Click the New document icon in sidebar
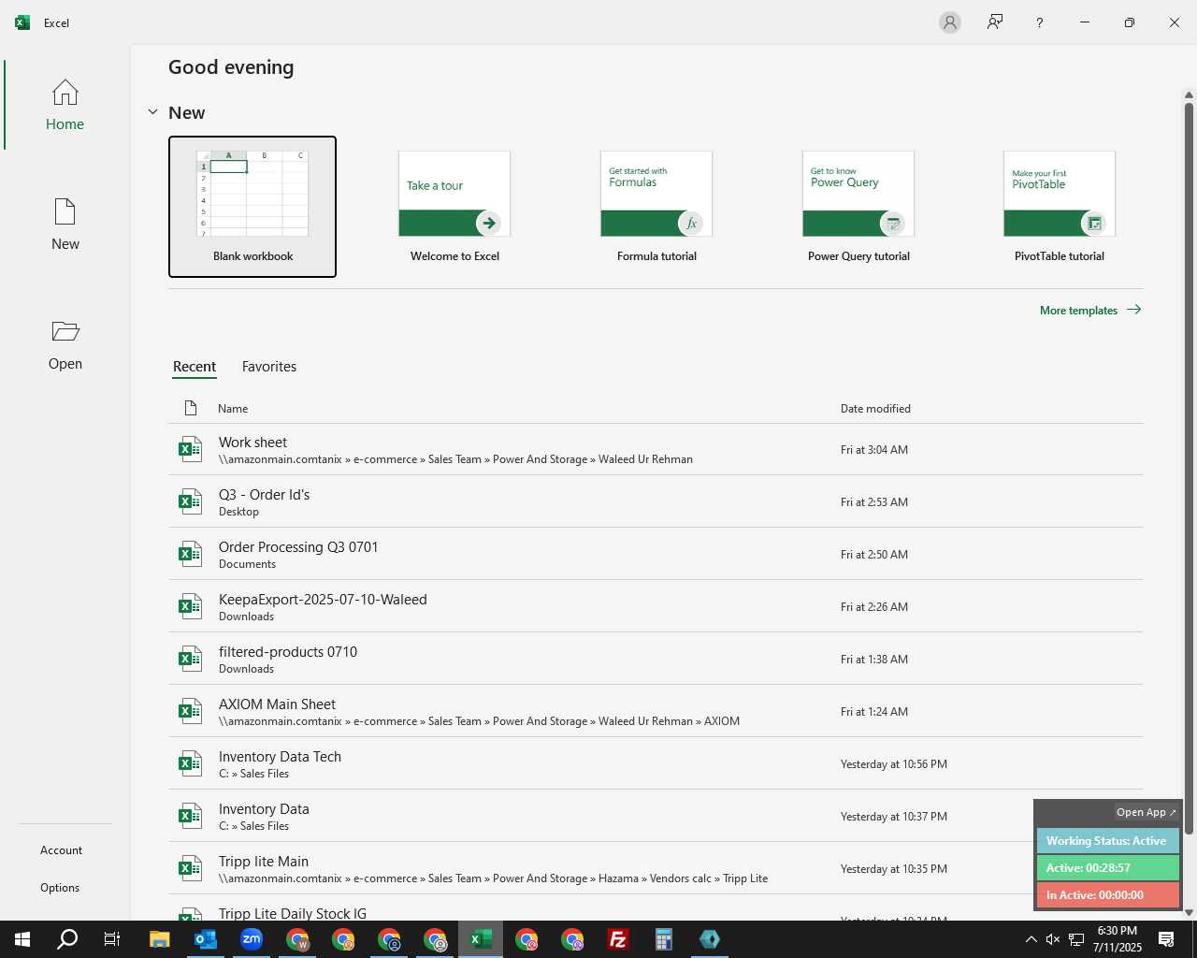The image size is (1197, 958). click(65, 212)
